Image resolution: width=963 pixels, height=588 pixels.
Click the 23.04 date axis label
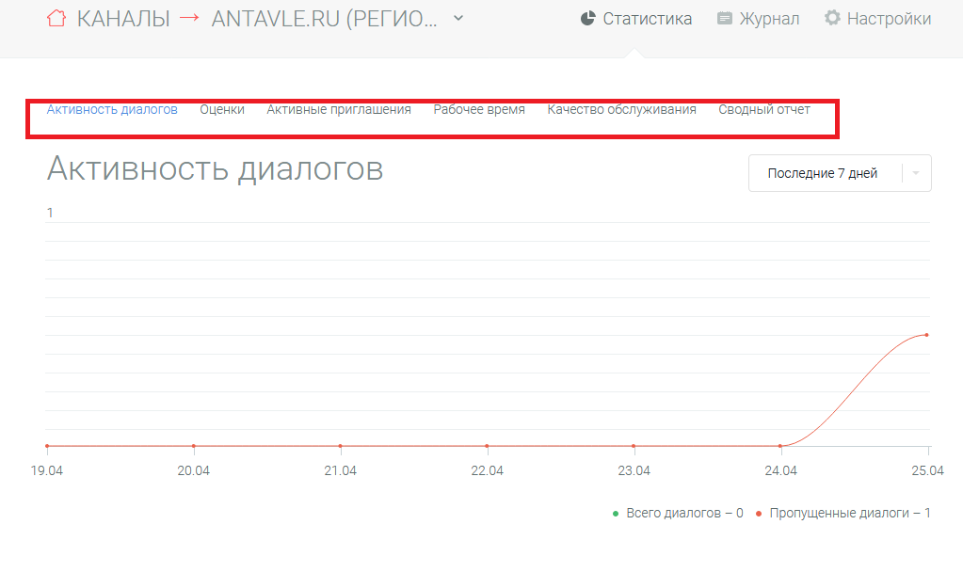pos(634,470)
